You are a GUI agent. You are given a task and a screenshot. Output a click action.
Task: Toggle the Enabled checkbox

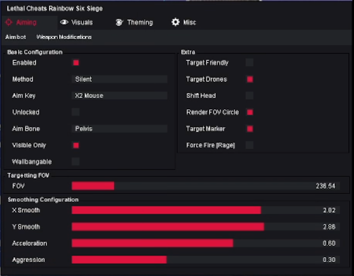(x=76, y=63)
